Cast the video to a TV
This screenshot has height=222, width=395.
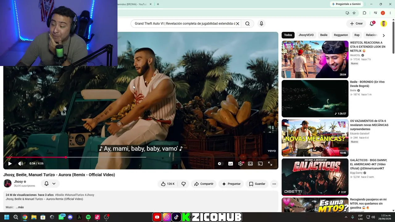pyautogui.click(x=260, y=164)
